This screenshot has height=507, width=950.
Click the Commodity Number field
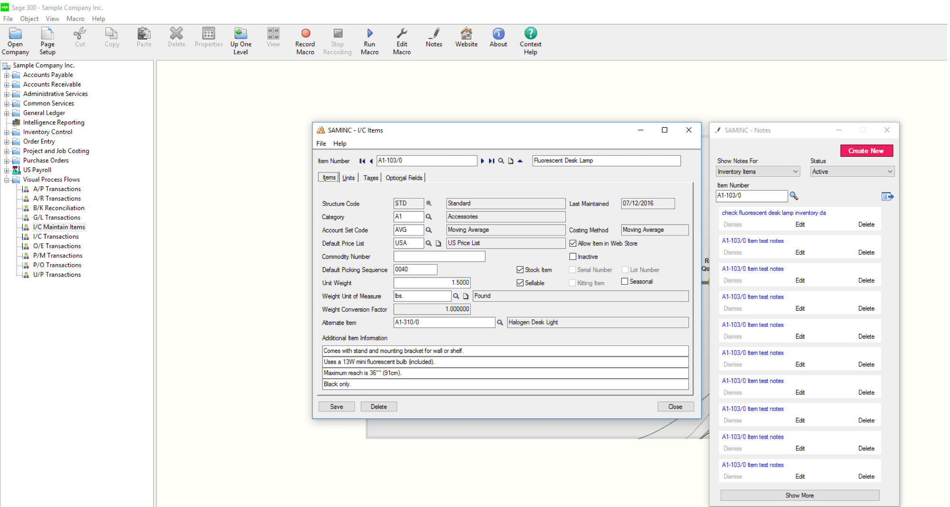coord(439,257)
